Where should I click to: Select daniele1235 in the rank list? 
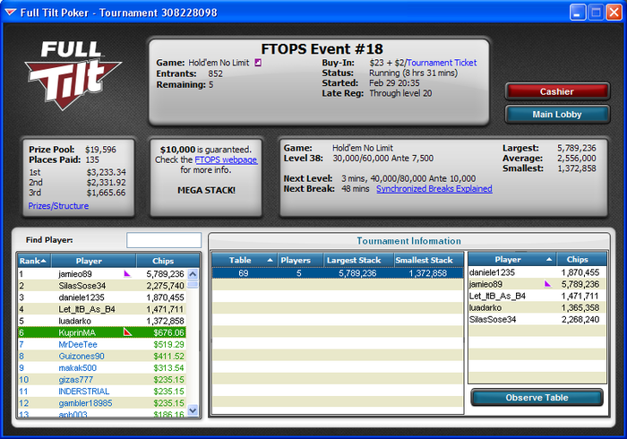102,297
